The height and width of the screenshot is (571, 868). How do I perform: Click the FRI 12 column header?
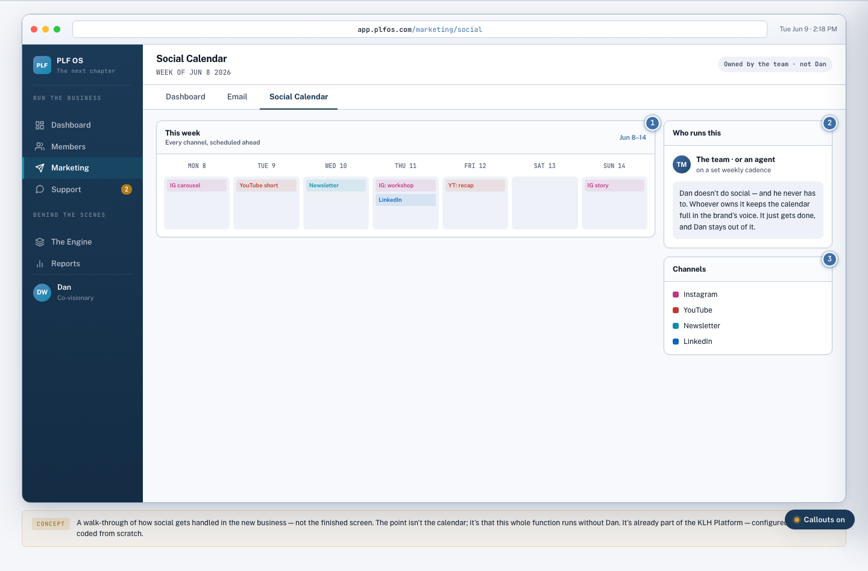475,166
